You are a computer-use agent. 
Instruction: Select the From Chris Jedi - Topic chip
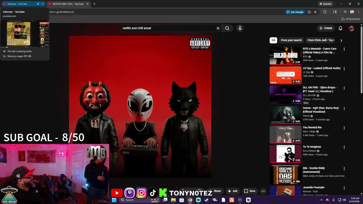tap(321, 40)
